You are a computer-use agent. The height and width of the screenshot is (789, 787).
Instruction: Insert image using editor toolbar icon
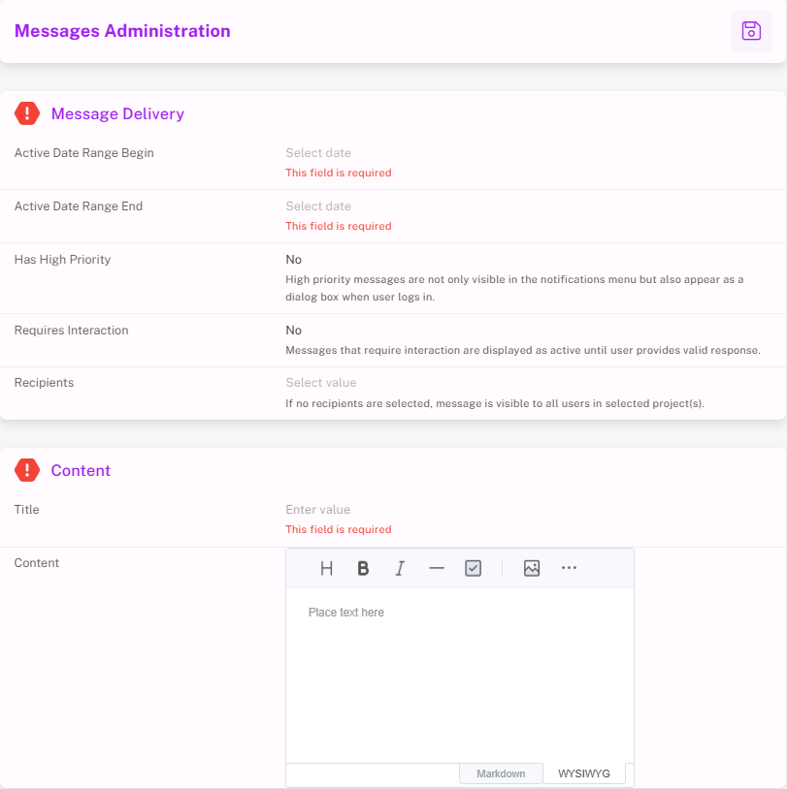point(531,569)
